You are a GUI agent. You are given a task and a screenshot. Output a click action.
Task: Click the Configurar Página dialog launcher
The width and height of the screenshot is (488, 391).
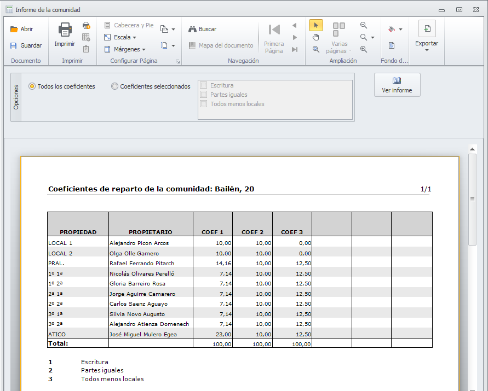click(x=177, y=62)
